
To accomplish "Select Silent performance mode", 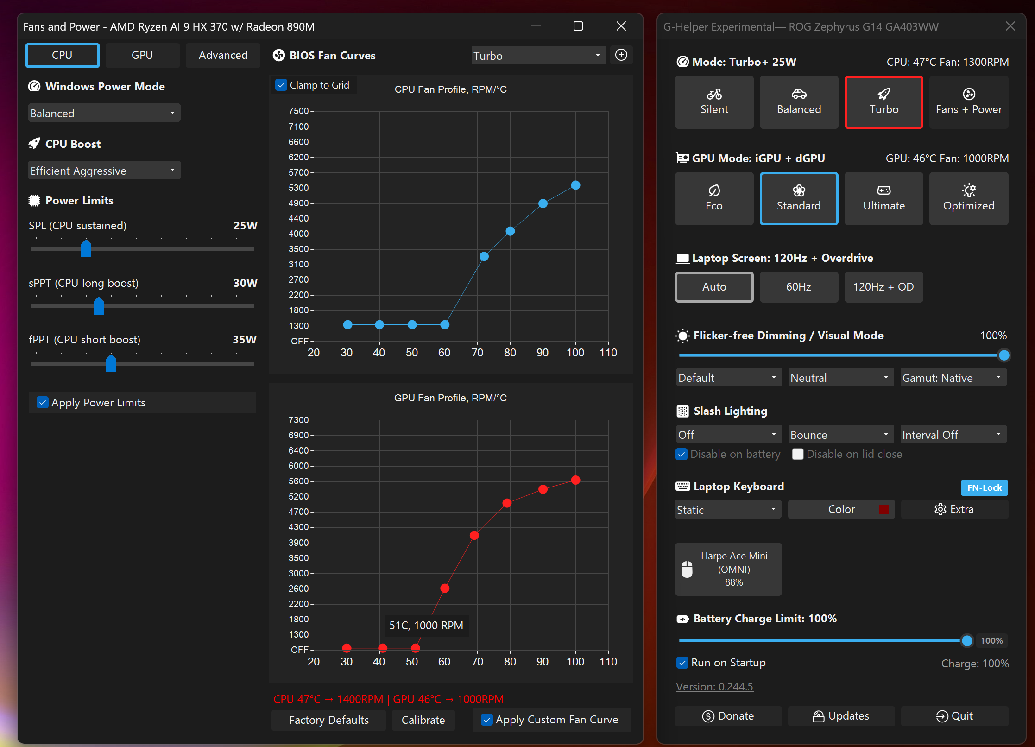I will tap(714, 102).
